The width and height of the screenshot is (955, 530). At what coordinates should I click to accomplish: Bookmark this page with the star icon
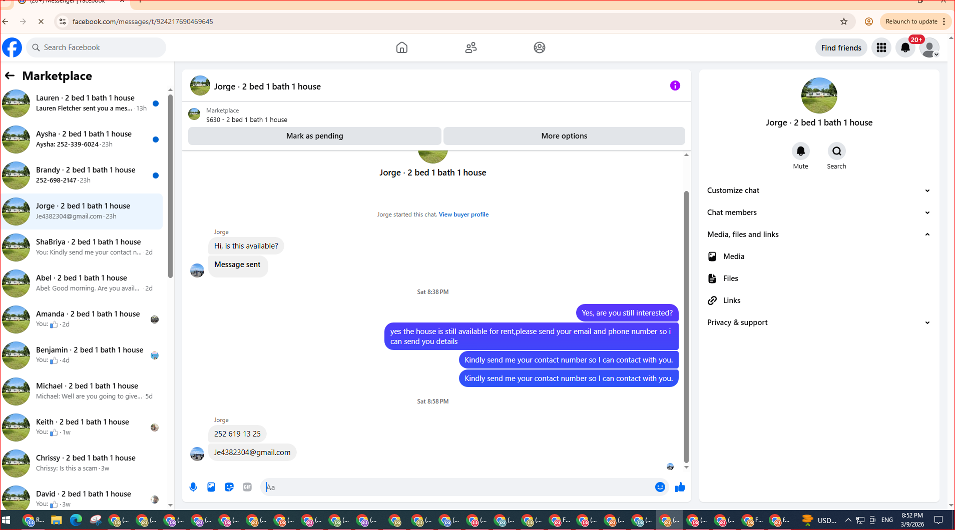pos(844,21)
